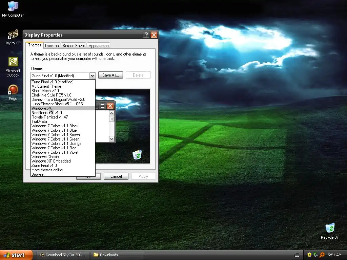Click More themes online... entry
Viewport: 347px width, 260px height.
(x=63, y=170)
